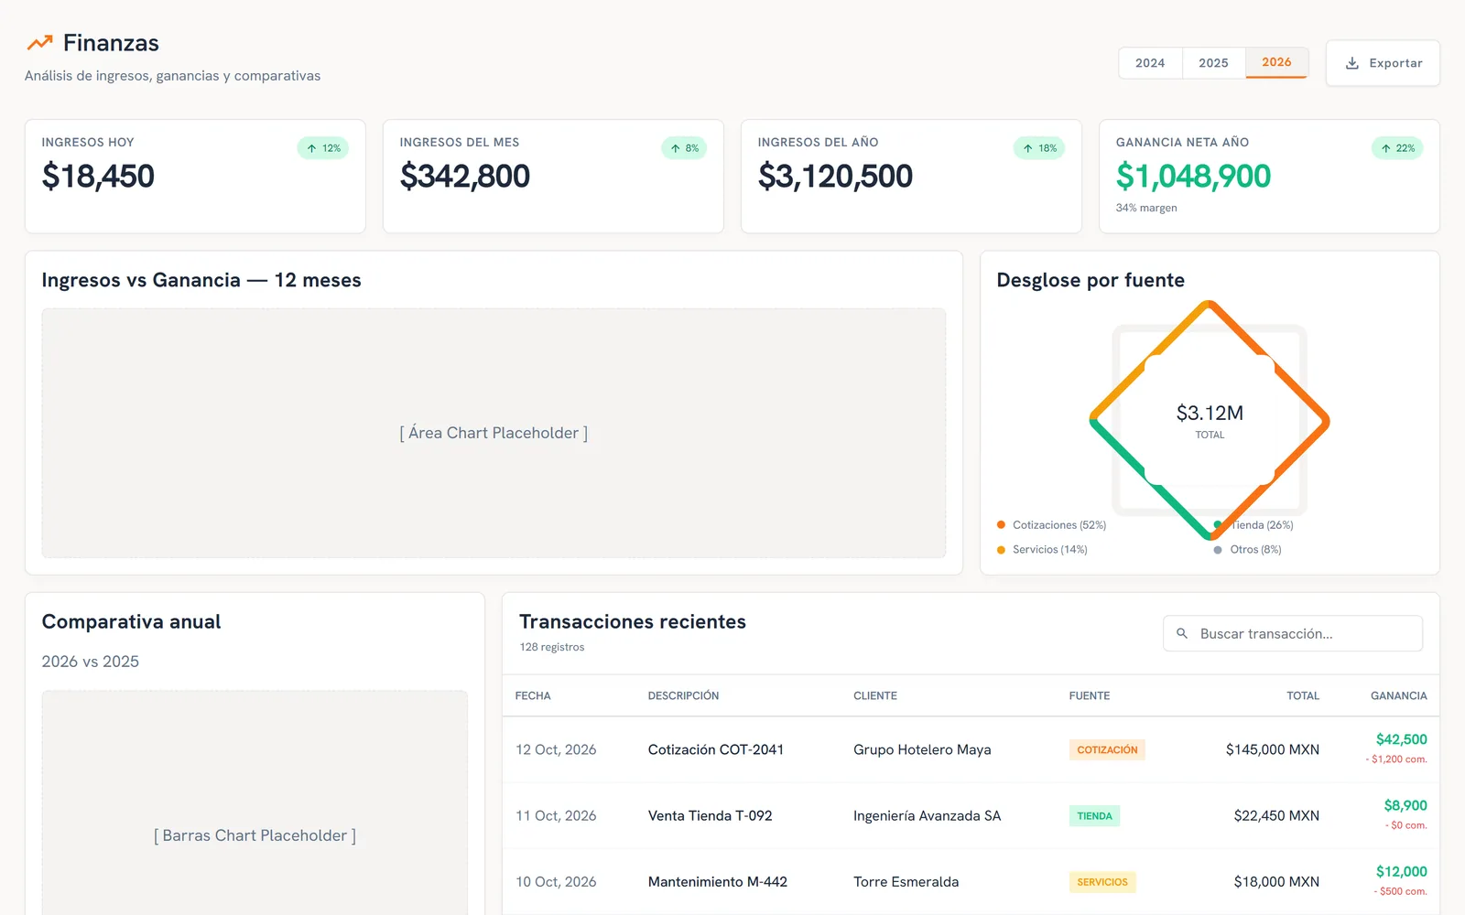The image size is (1465, 915).
Task: Click the 12% up-arrow badge on Ingresos Hoy
Action: pos(323,148)
